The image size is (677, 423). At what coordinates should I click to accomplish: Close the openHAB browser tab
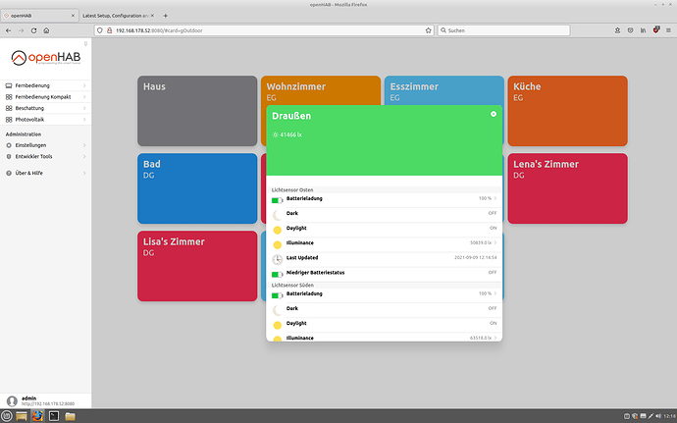(73, 16)
